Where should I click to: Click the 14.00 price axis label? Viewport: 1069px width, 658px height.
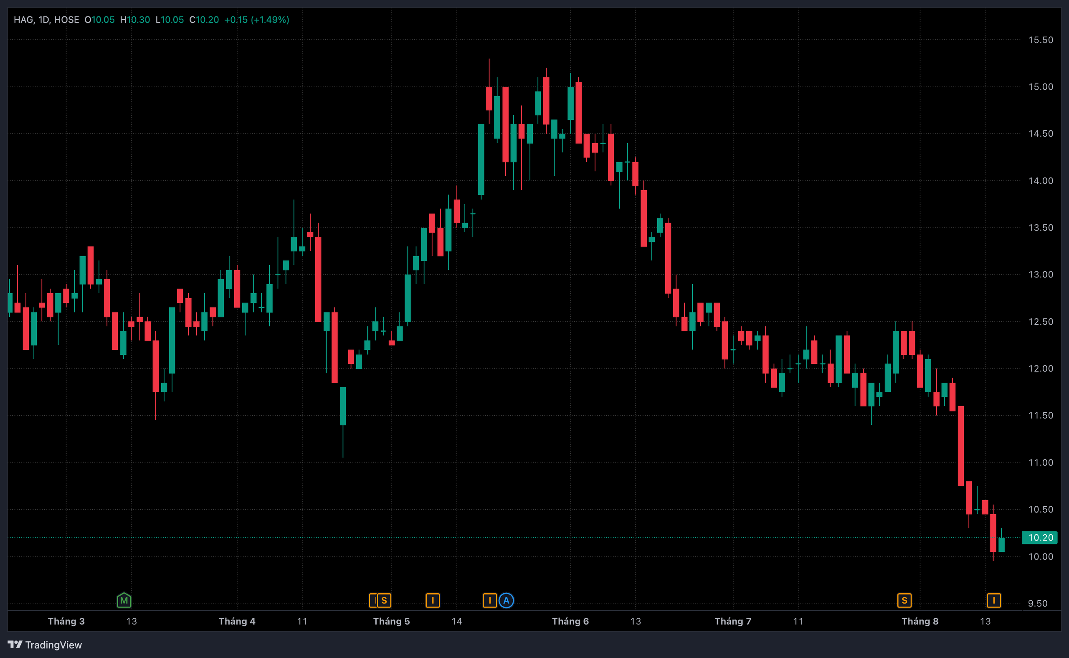coord(1040,180)
